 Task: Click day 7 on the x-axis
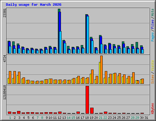(x=37, y=118)
